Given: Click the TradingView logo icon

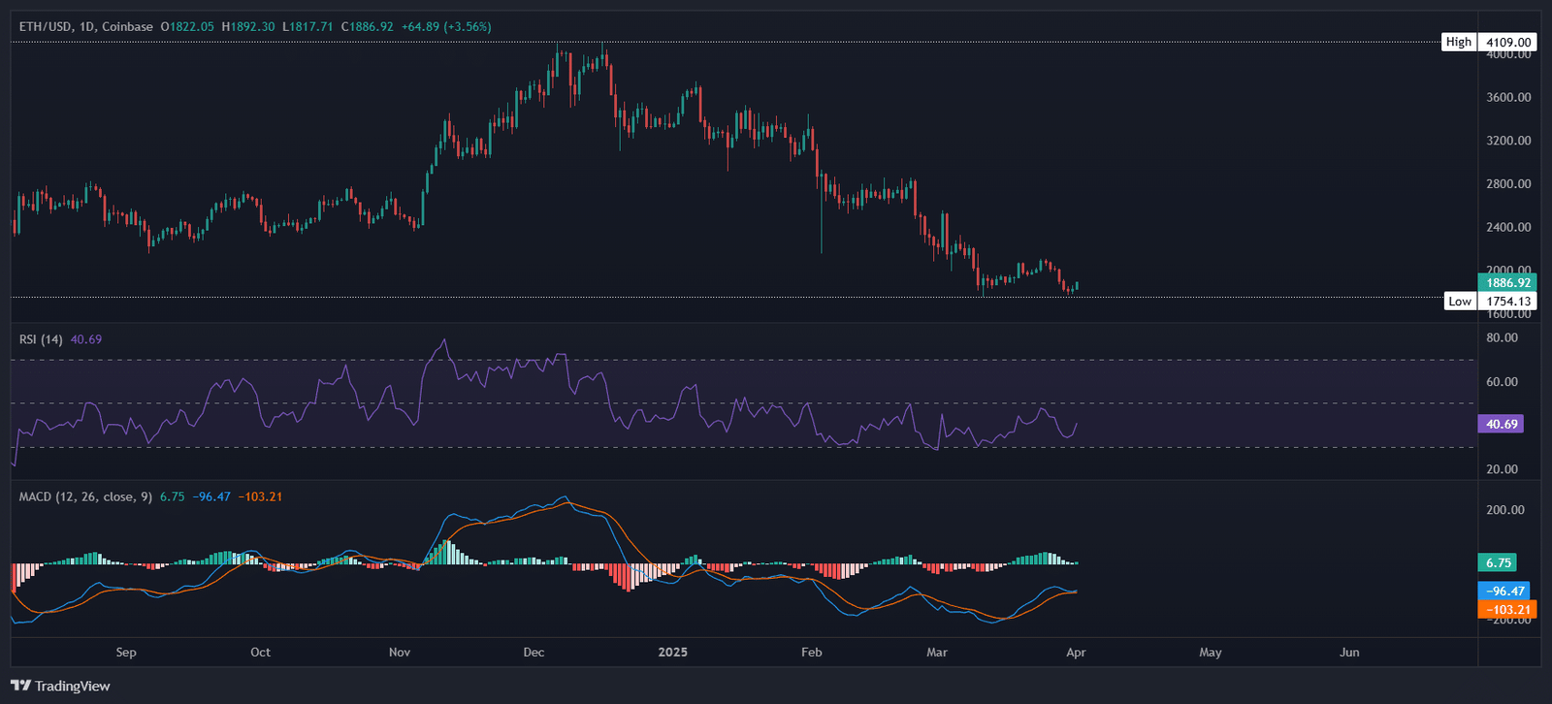Looking at the screenshot, I should pyautogui.click(x=20, y=686).
